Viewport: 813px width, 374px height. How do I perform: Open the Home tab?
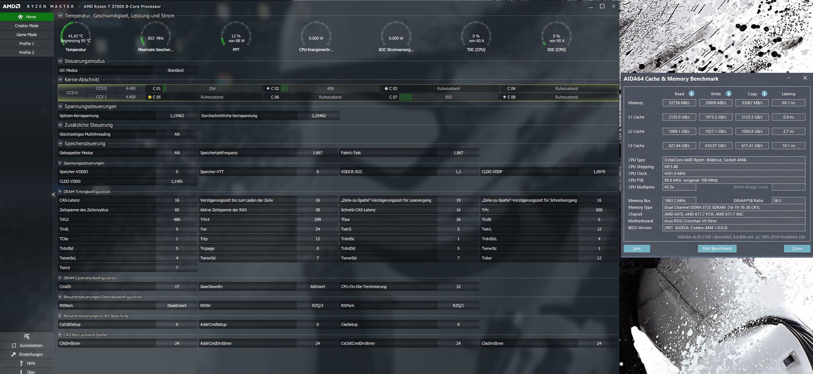[x=27, y=17]
